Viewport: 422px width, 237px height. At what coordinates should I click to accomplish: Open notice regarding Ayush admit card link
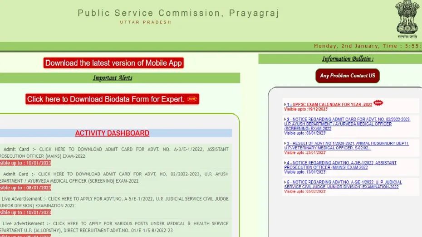(347, 124)
